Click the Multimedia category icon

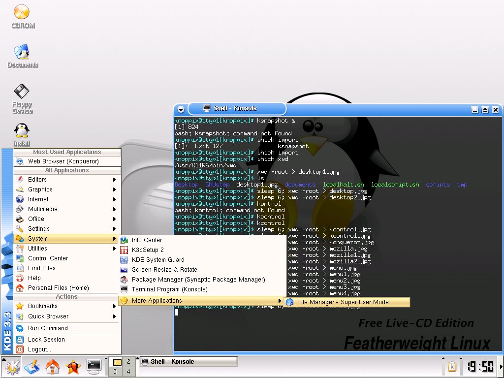[x=20, y=209]
